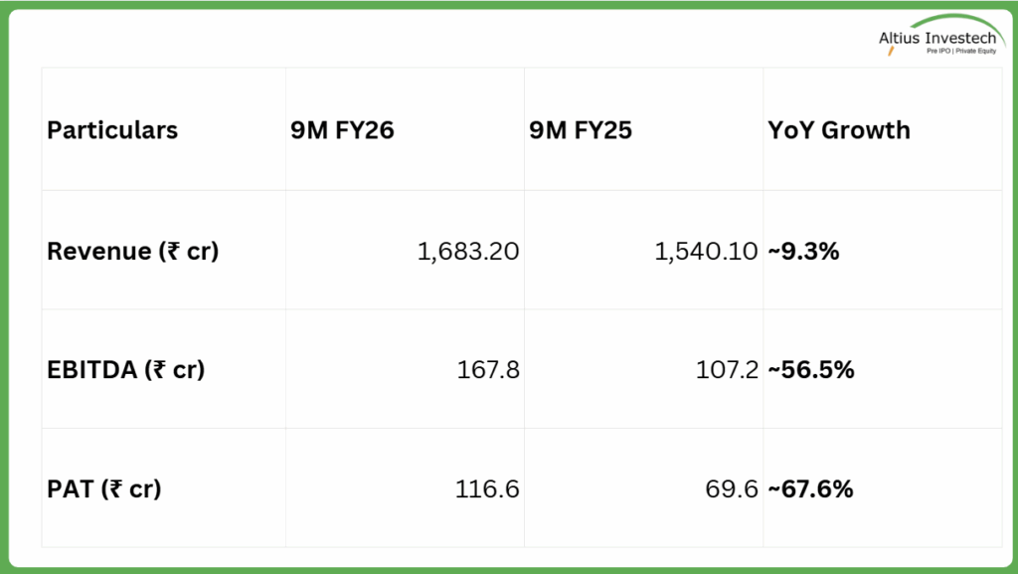Click the 107.2 EBITDA cell
The width and height of the screenshot is (1018, 574).
coord(727,371)
